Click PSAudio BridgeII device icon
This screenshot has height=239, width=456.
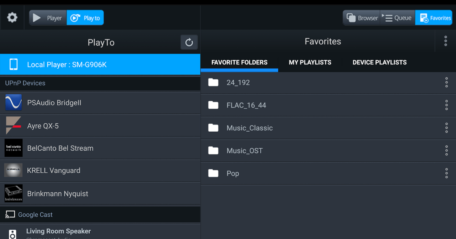pyautogui.click(x=14, y=103)
